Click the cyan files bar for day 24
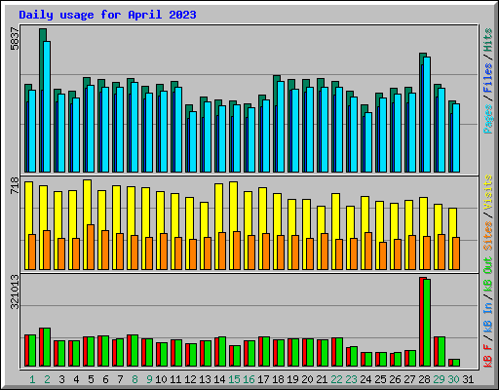This screenshot has height=390, width=499. point(368,142)
